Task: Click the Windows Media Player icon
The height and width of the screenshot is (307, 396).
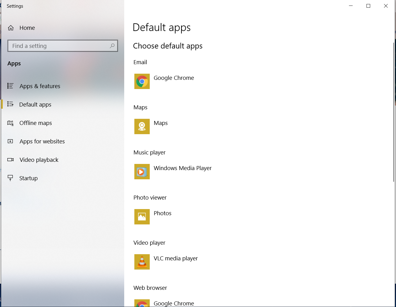Action: click(142, 172)
